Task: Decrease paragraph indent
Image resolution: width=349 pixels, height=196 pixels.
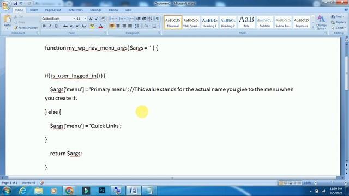Action: point(138,19)
